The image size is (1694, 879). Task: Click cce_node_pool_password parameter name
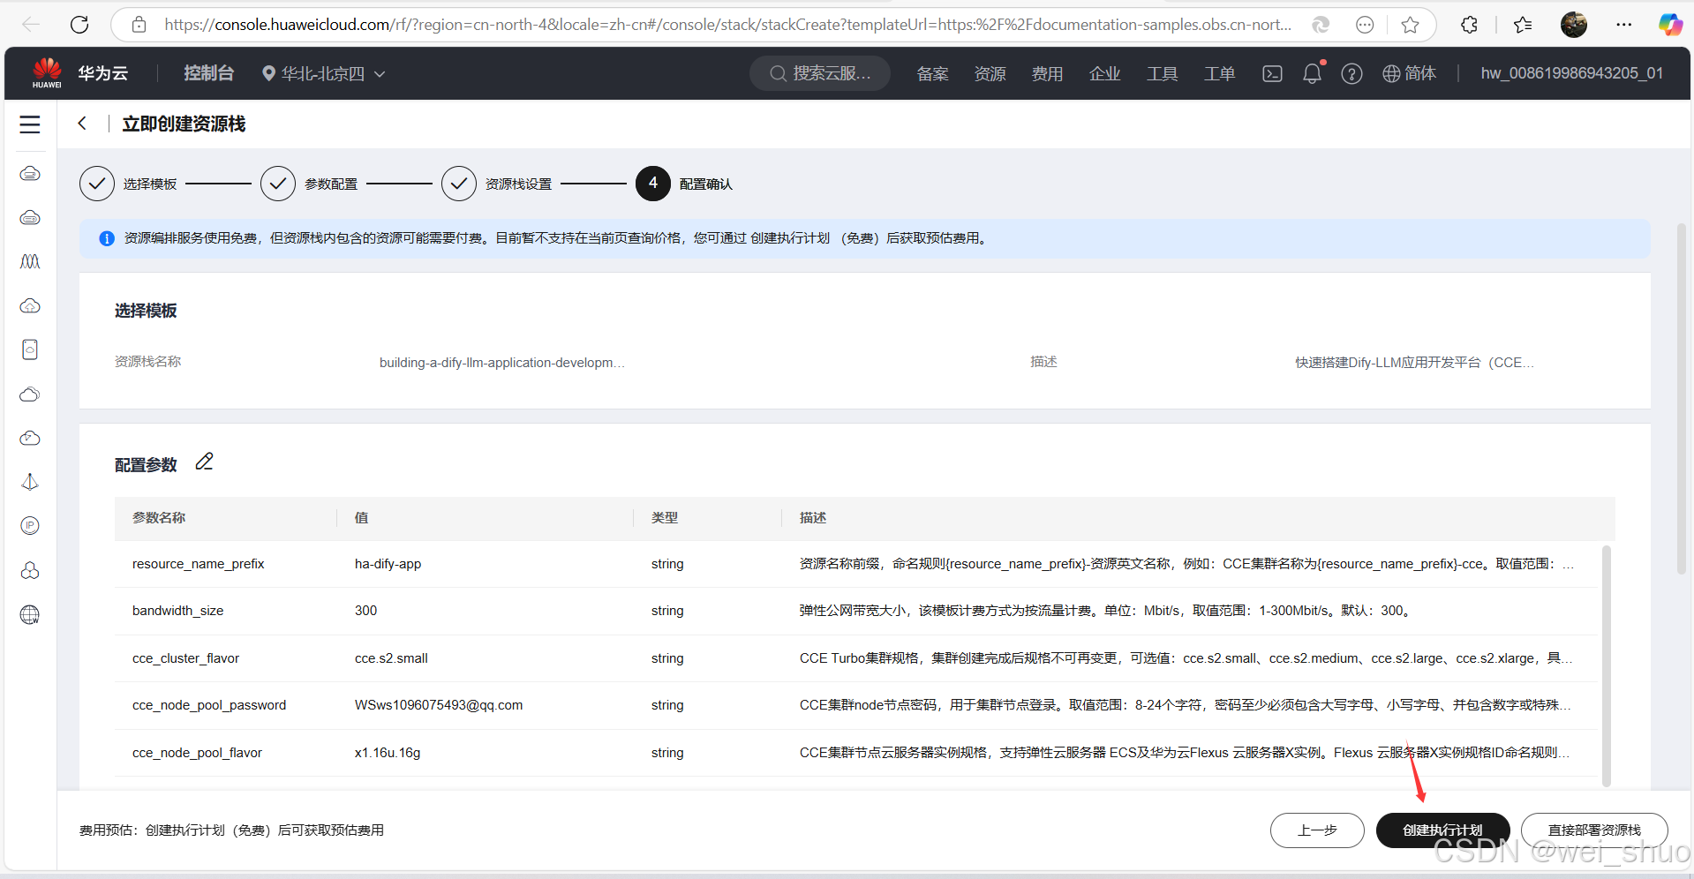coord(209,705)
